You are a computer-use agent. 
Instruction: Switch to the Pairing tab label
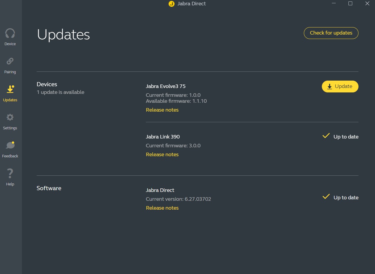(x=10, y=72)
